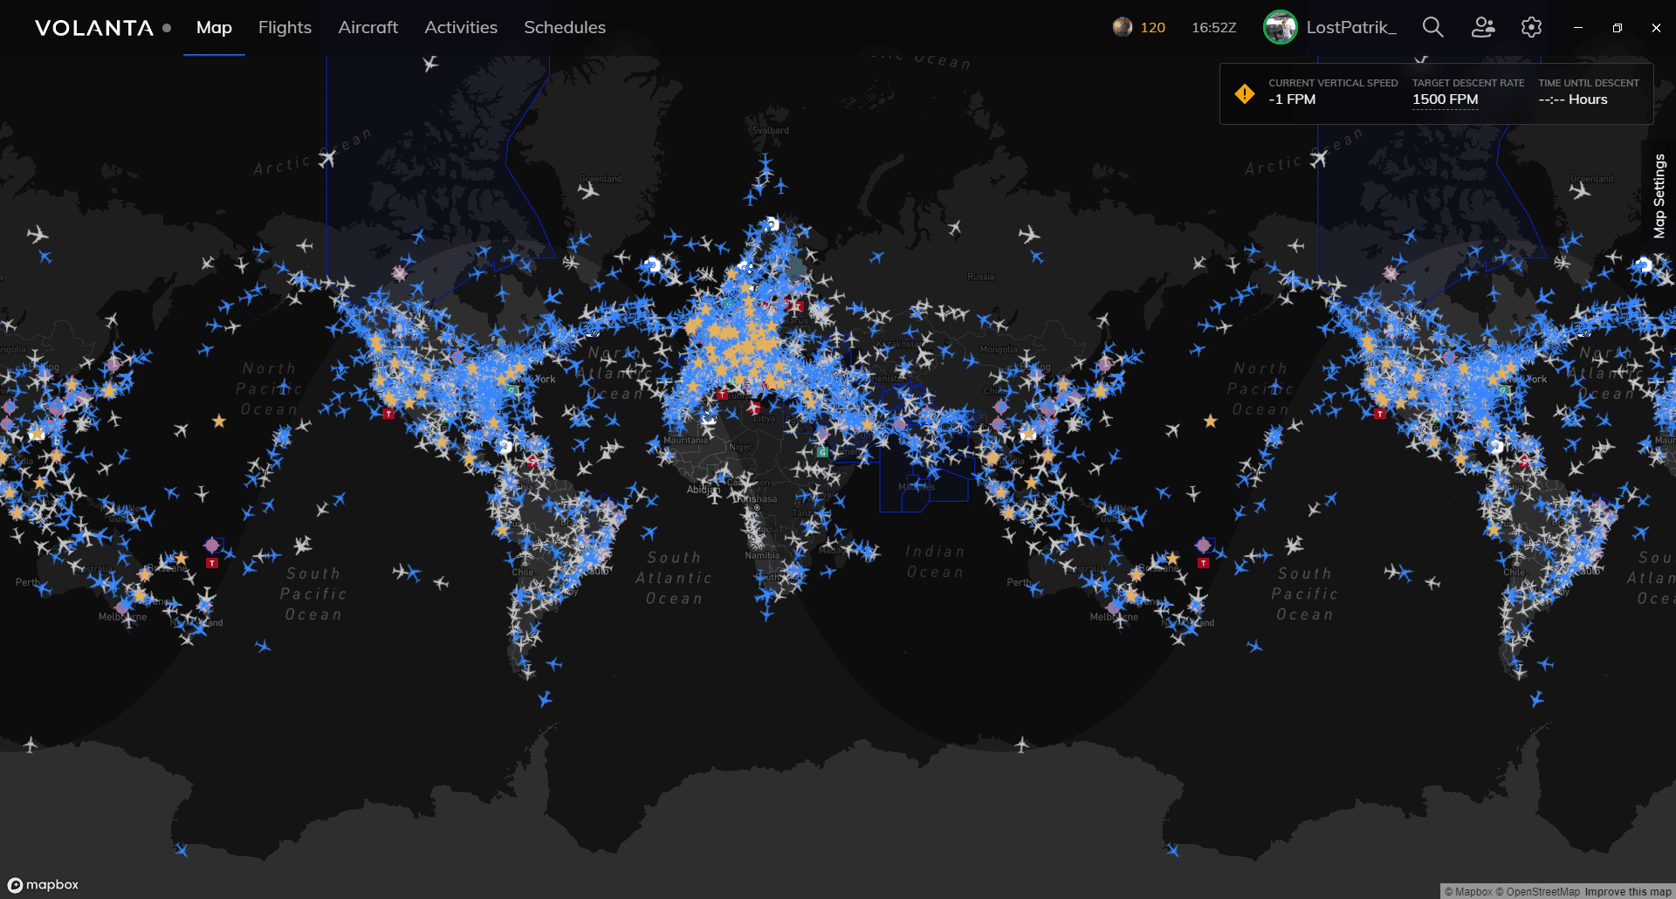Open the LostPatrik_ username menu

pos(1351,27)
